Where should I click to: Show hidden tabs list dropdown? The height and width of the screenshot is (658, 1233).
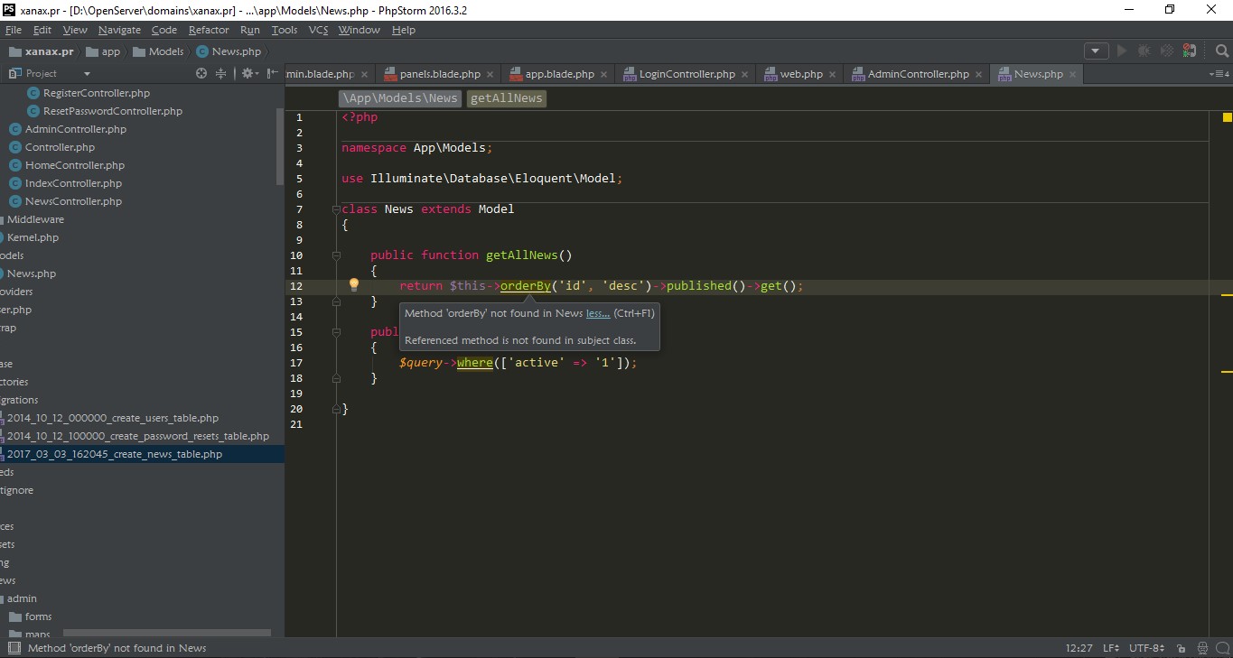[x=1219, y=74]
